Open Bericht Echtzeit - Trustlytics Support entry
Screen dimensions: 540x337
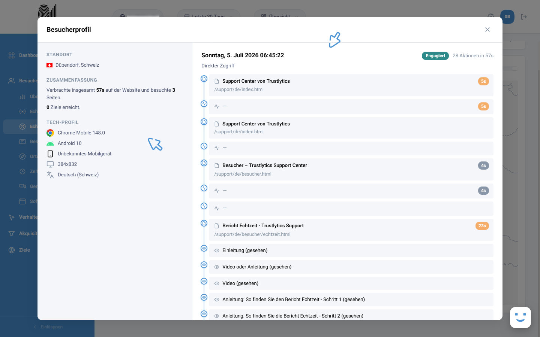click(351, 230)
